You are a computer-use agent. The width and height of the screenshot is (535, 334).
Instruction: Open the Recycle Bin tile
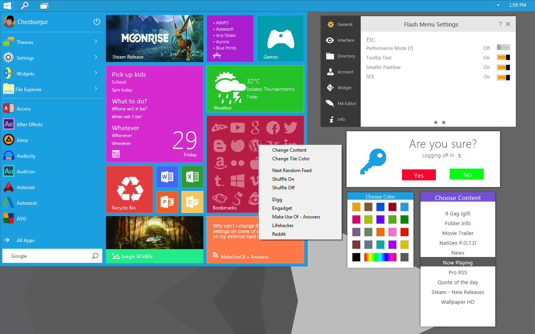pos(129,189)
